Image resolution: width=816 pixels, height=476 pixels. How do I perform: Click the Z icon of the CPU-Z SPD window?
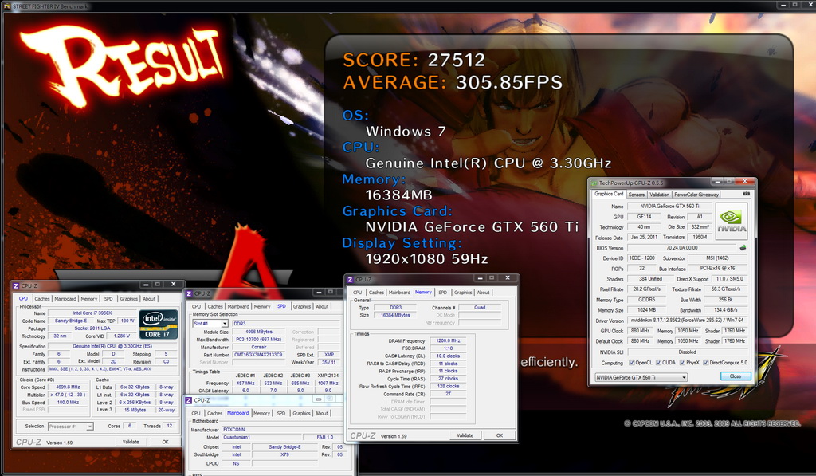pos(189,293)
